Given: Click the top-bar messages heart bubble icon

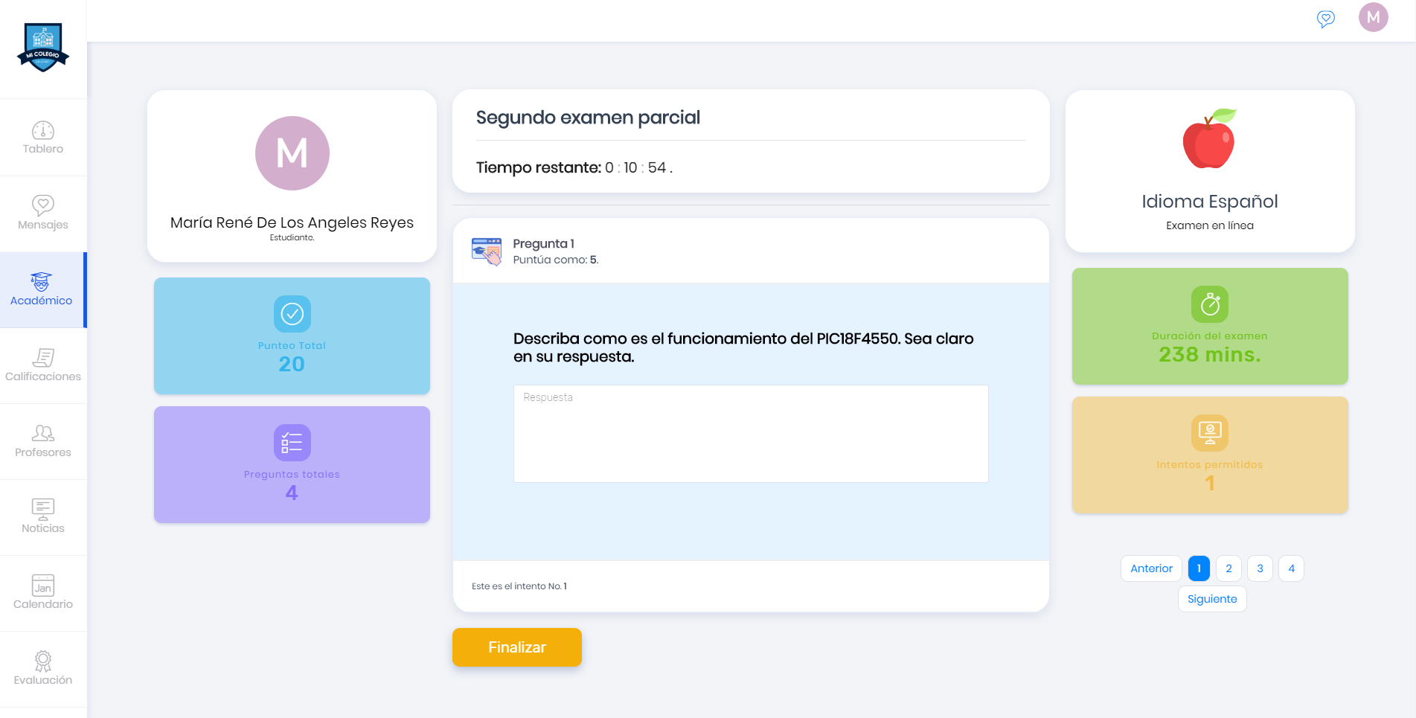Looking at the screenshot, I should 1325,19.
